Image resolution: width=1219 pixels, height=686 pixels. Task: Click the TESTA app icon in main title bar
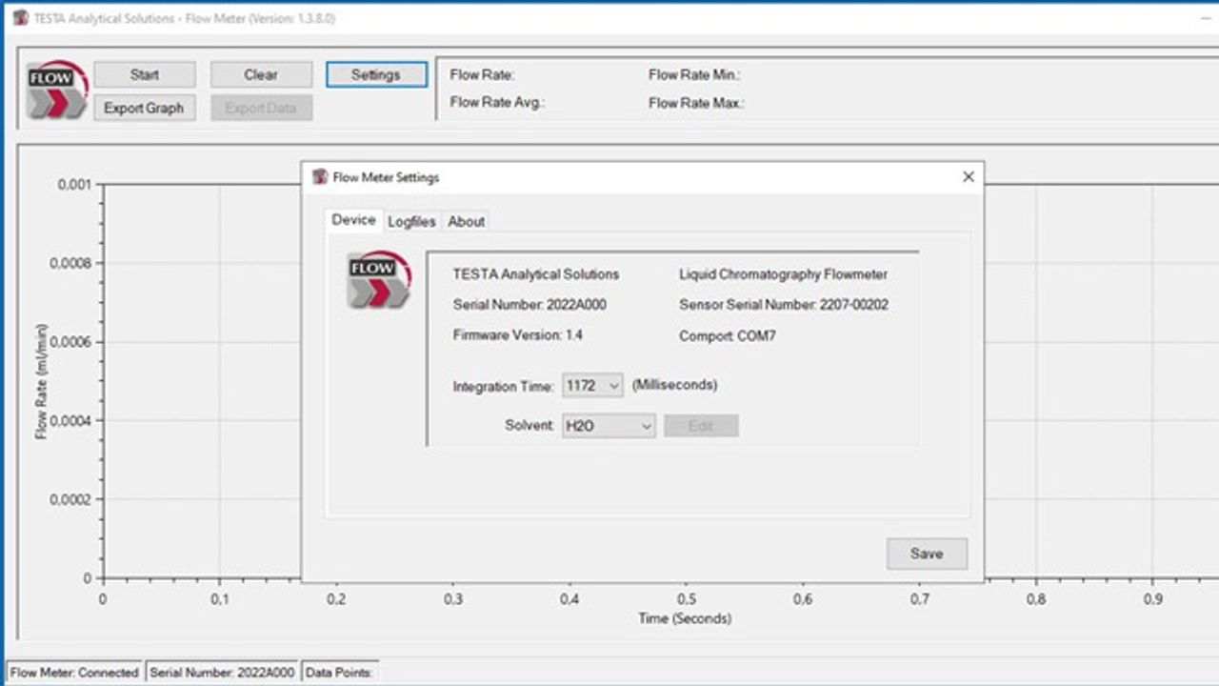click(20, 18)
